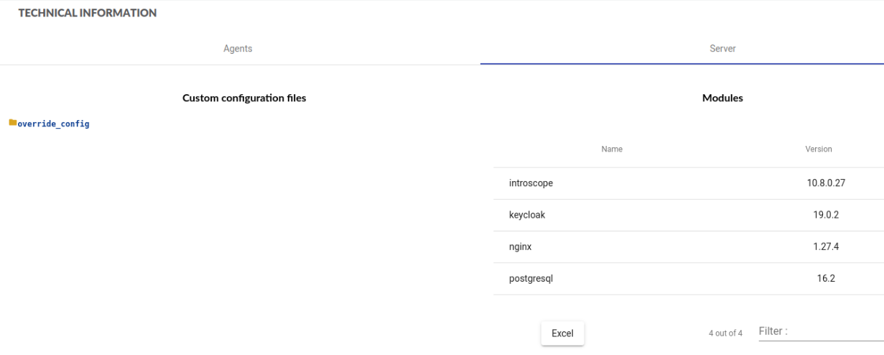Focus the Filter input field
Screen dimensions: 884x355
coord(819,331)
